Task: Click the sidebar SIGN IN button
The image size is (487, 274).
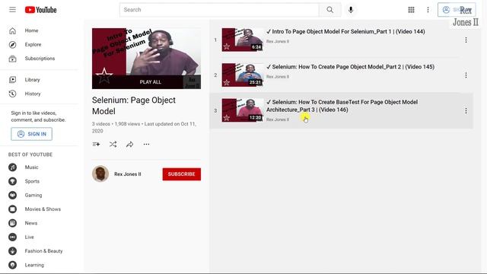Action: (32, 134)
